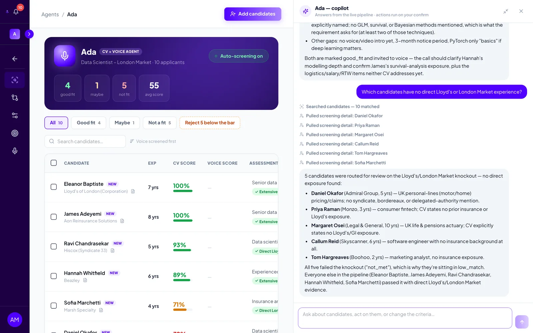Click Ada's purple microphone agent icon
The height and width of the screenshot is (333, 533).
pyautogui.click(x=65, y=56)
